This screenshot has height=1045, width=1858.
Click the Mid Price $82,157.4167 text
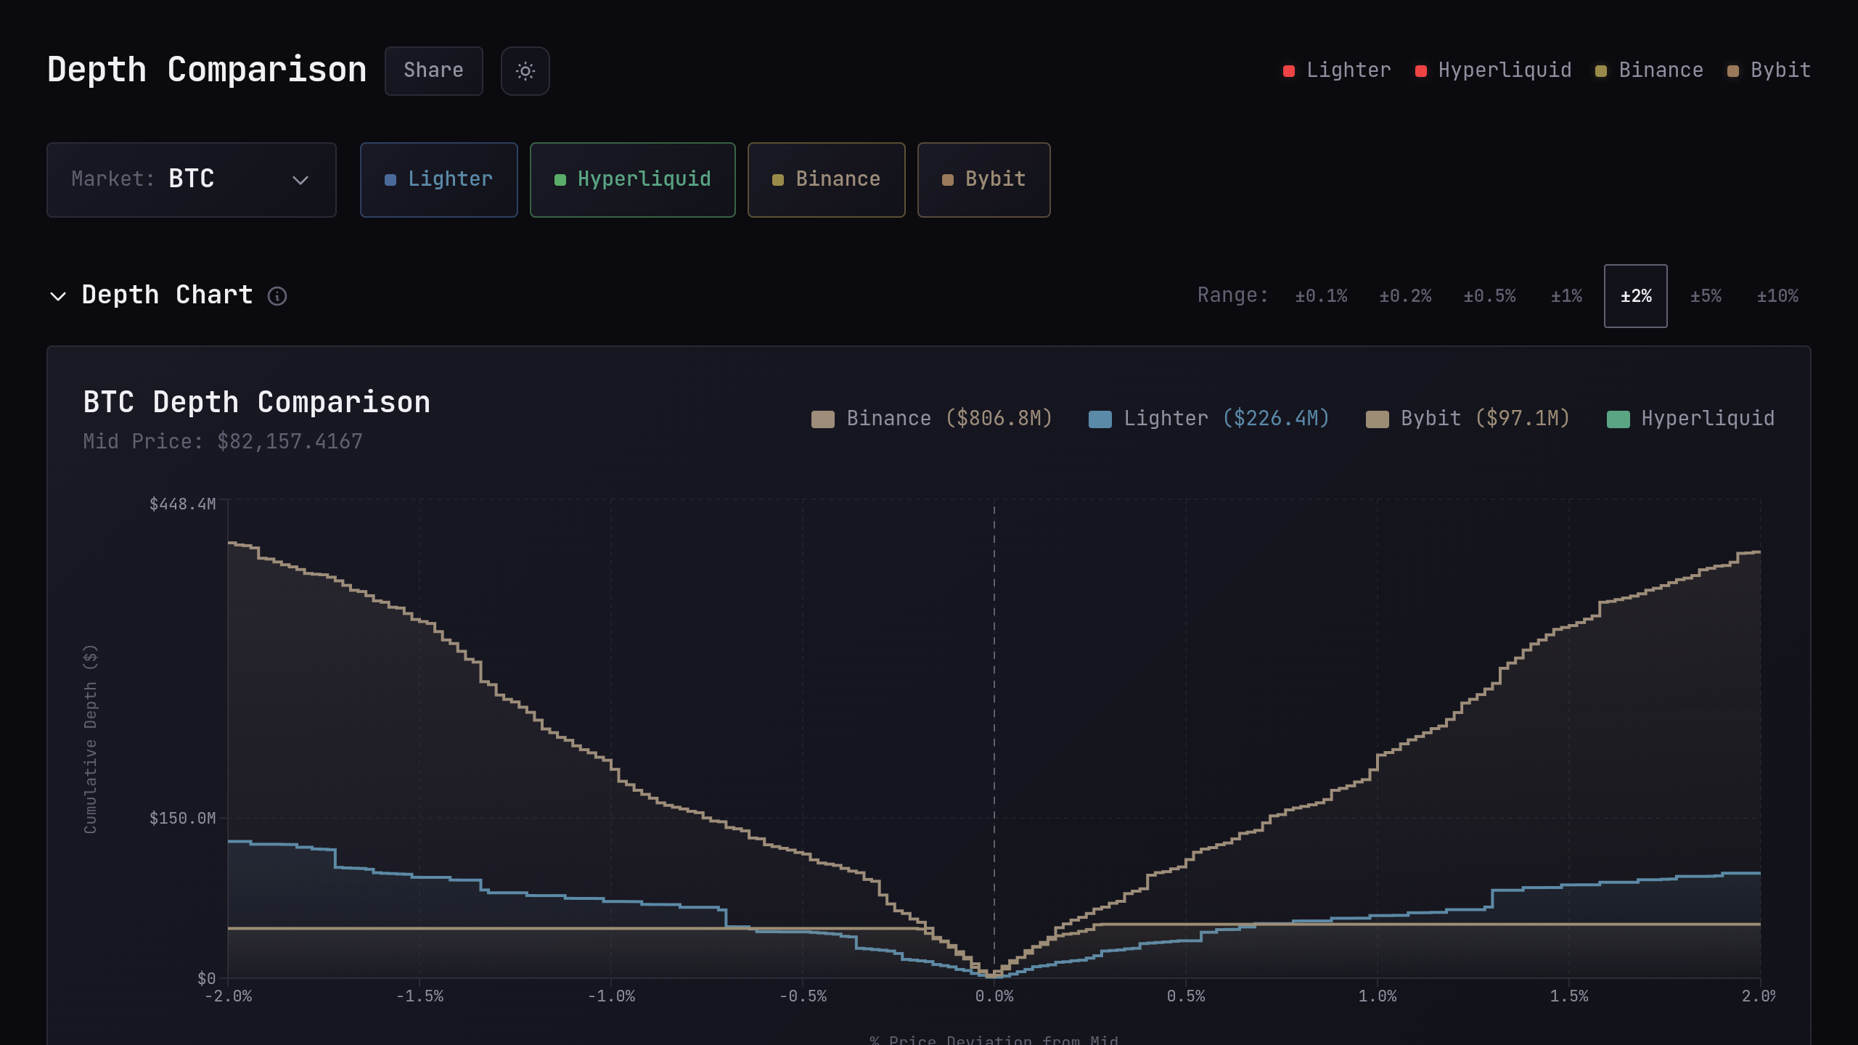[x=223, y=441]
